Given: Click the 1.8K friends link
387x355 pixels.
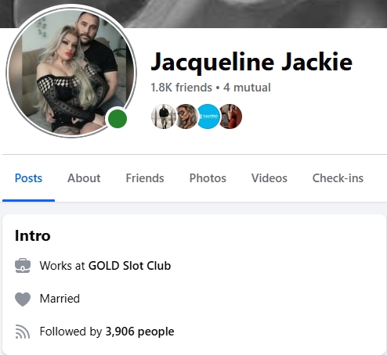Looking at the screenshot, I should (x=181, y=88).
